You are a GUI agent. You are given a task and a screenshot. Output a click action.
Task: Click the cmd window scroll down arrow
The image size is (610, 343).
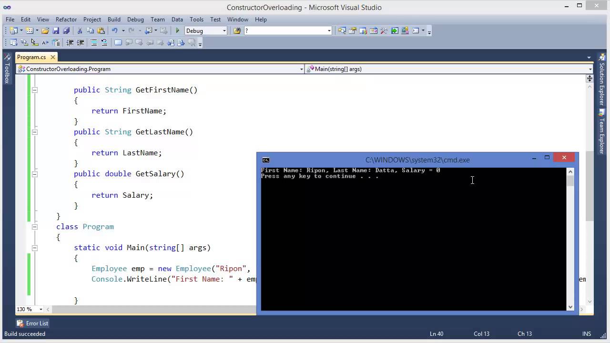point(570,307)
